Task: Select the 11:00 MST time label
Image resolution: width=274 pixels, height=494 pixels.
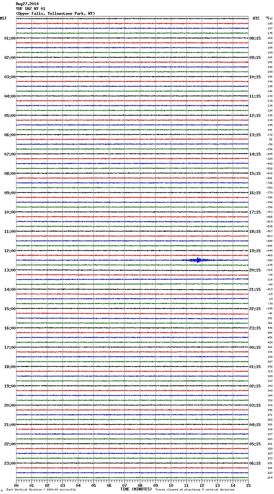Action: coord(10,232)
